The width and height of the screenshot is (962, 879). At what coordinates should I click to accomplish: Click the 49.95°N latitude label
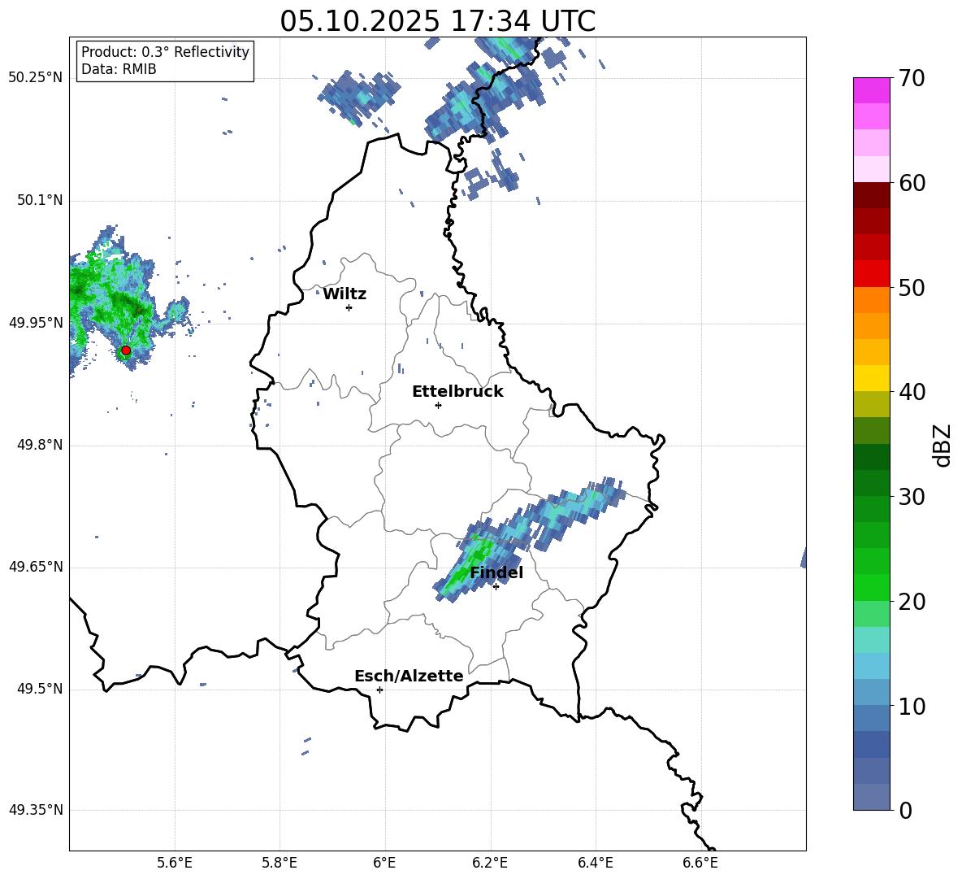[35, 323]
